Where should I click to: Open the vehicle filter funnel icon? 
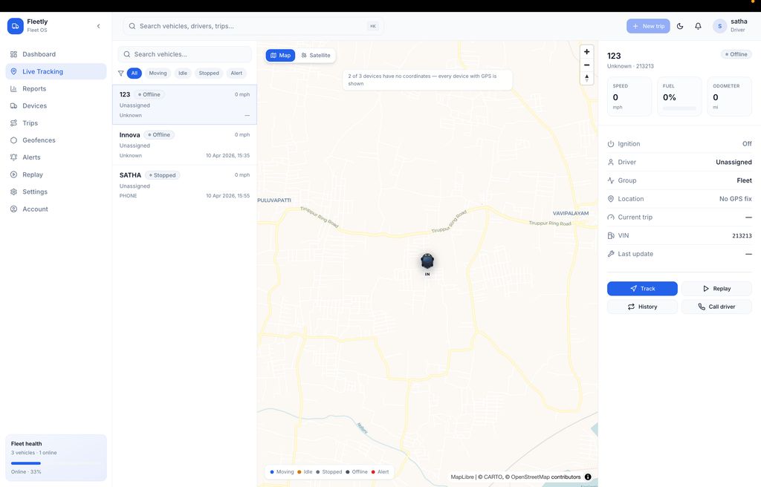pos(120,73)
